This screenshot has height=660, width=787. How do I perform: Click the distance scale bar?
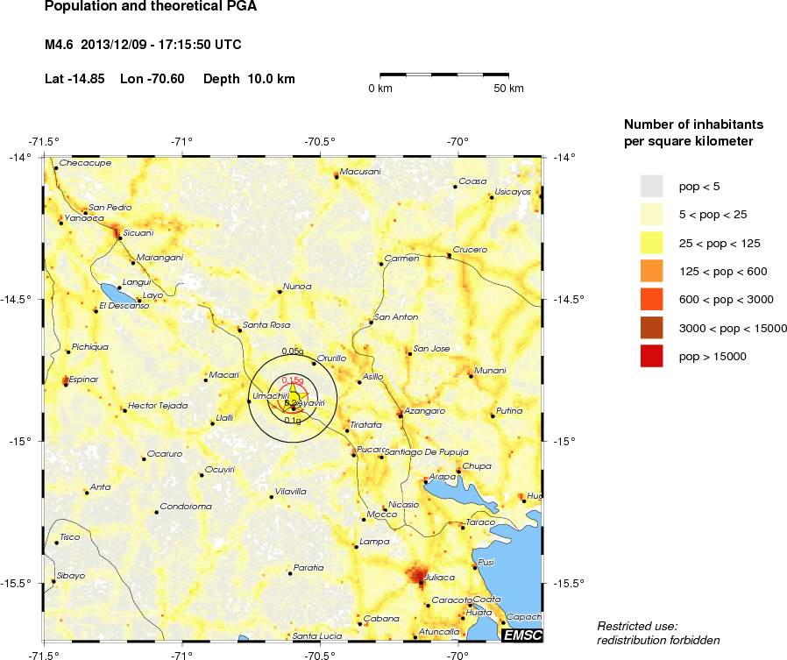point(444,75)
